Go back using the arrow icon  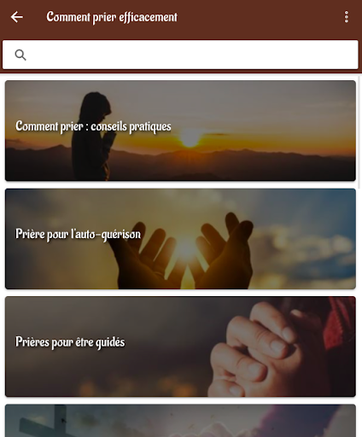(x=17, y=17)
